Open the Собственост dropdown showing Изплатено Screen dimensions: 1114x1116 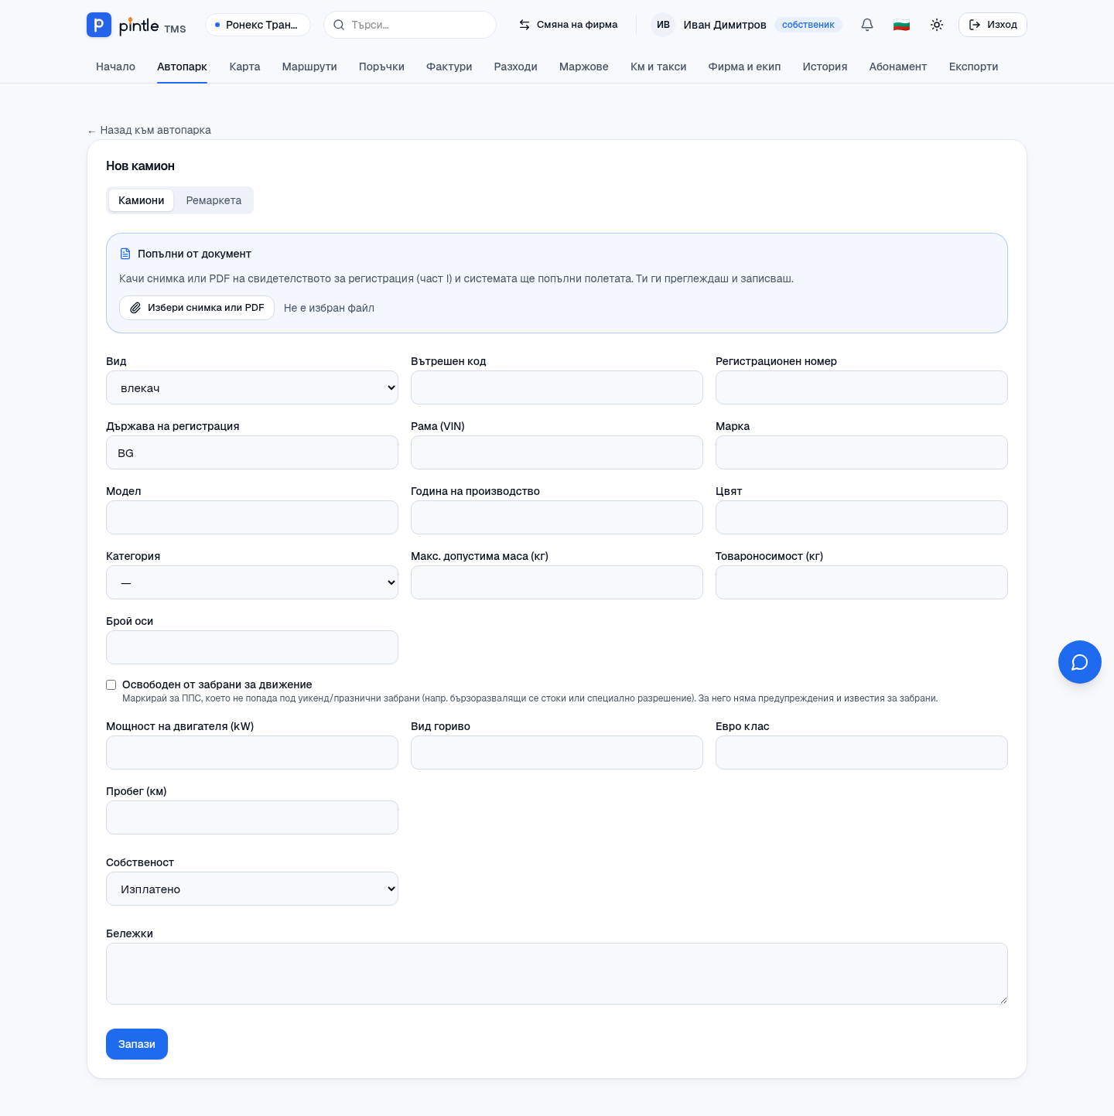coord(252,889)
